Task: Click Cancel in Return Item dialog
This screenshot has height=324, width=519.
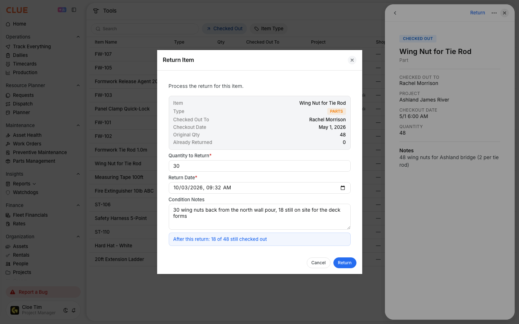Action: coord(318,263)
